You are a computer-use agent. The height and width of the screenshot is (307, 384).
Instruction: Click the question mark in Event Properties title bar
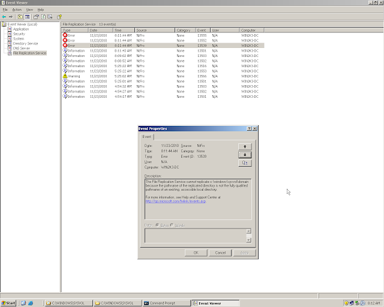pos(250,128)
